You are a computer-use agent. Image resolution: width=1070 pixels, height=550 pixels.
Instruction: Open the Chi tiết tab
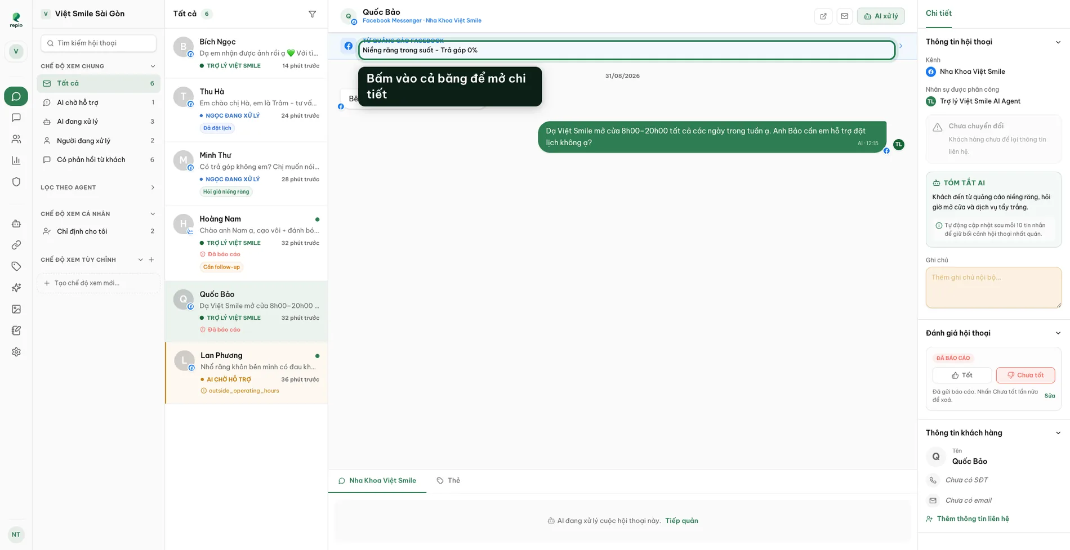938,14
